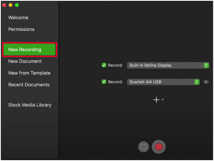
Task: Click the dashed rectangle region selection button
Action: coord(143,147)
